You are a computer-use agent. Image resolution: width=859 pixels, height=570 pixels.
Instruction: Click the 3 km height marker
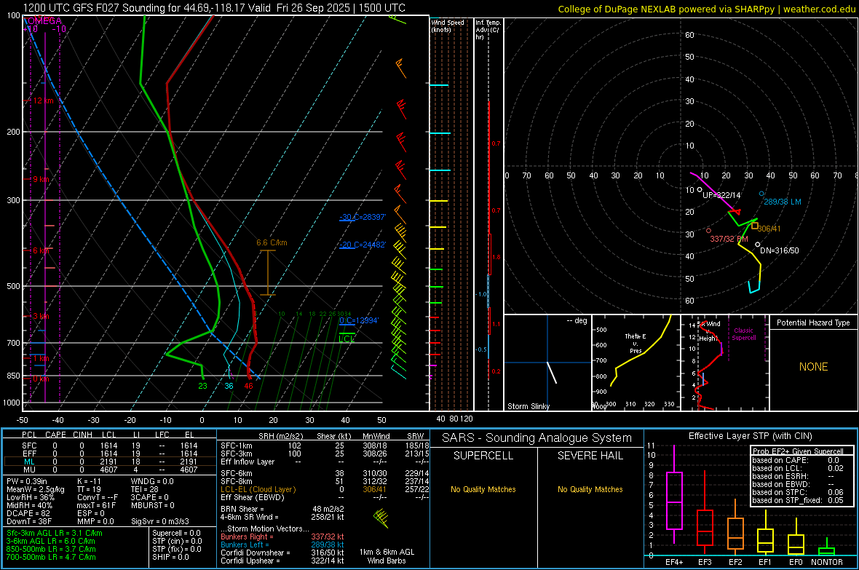pyautogui.click(x=41, y=316)
